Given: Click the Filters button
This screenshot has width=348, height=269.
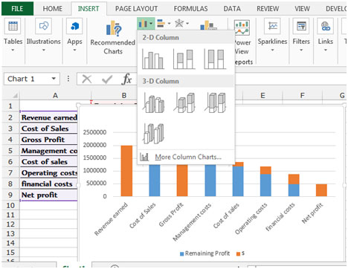Looking at the screenshot, I should coord(301,36).
